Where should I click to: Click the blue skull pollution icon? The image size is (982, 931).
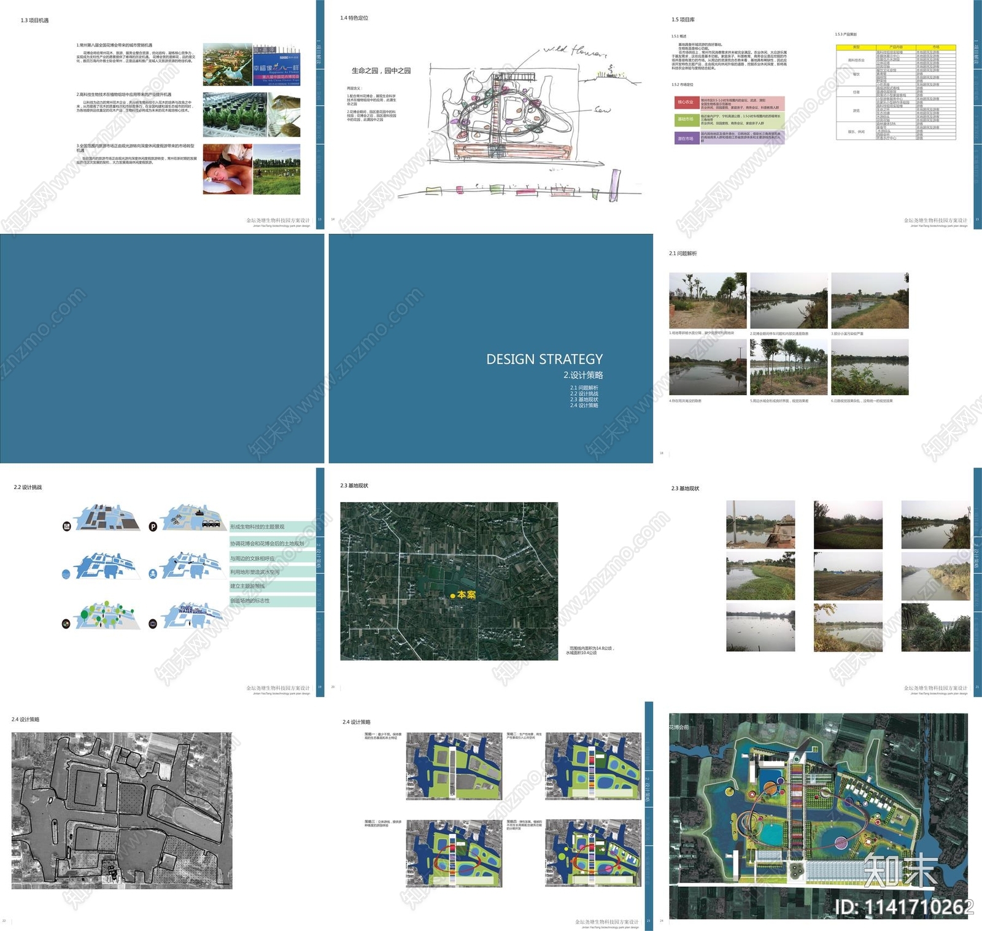[153, 574]
